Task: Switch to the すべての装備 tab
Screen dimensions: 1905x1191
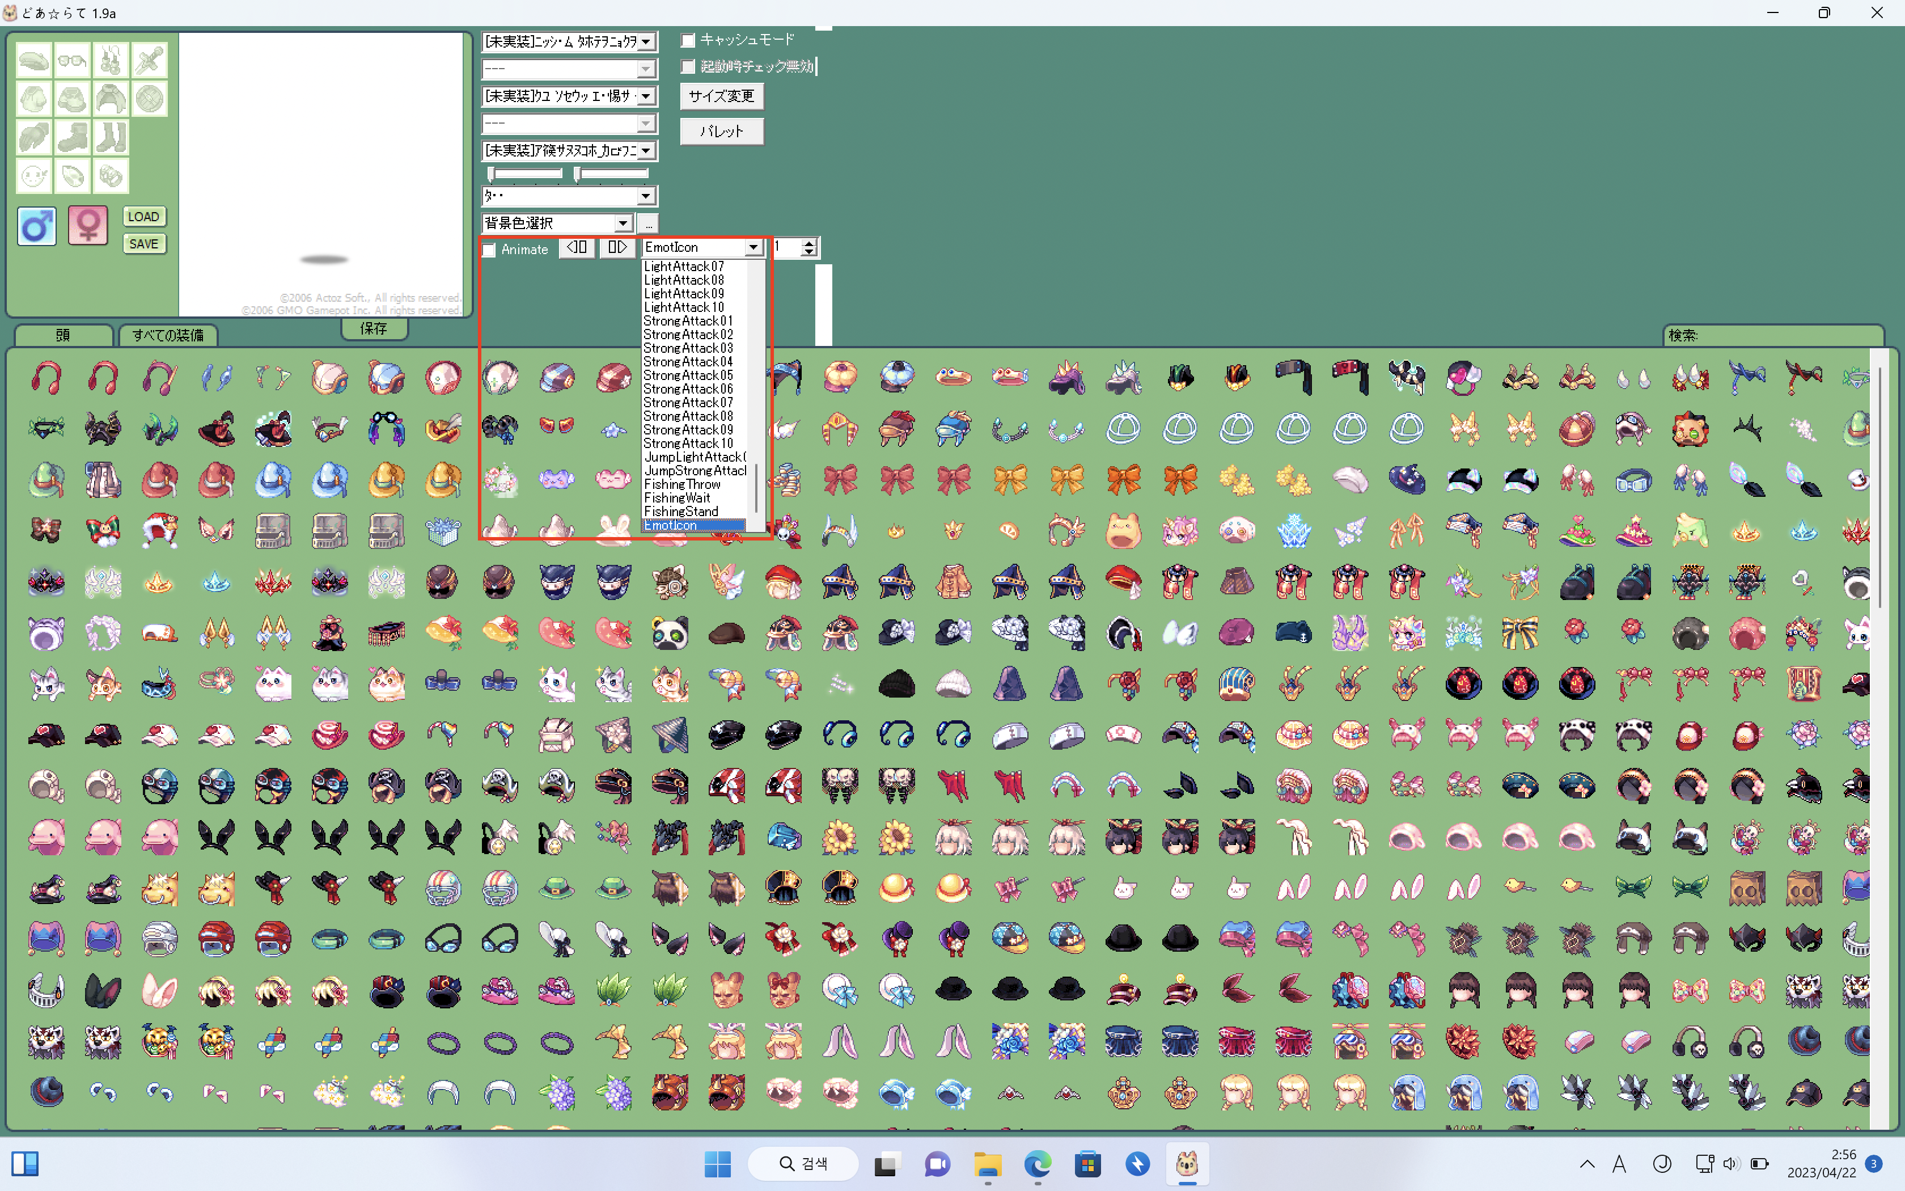Action: tap(168, 336)
